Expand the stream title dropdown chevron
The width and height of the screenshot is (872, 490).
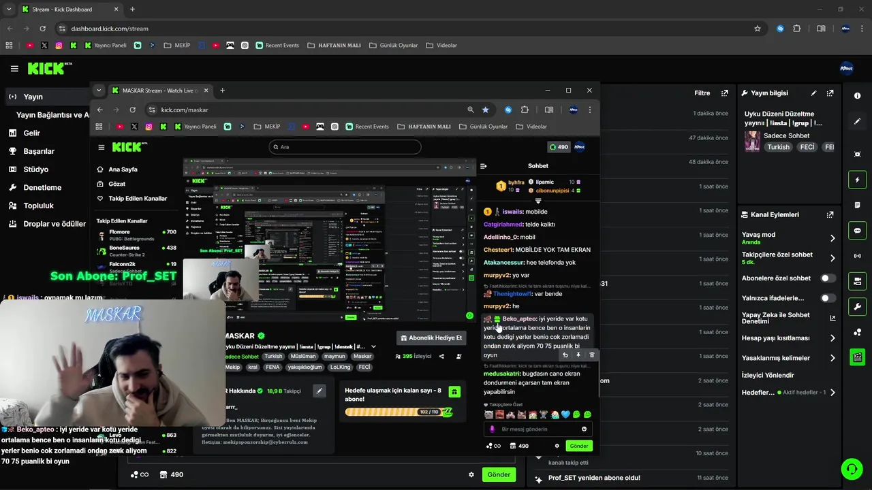click(x=373, y=347)
